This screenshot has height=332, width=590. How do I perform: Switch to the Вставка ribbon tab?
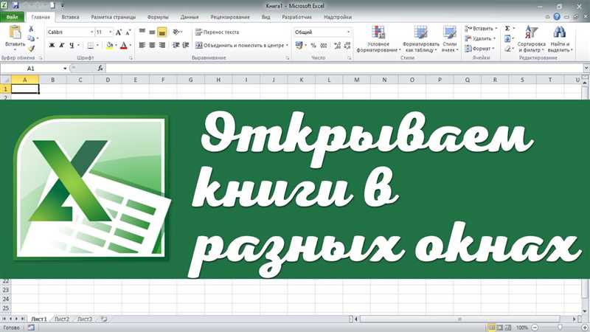point(70,17)
